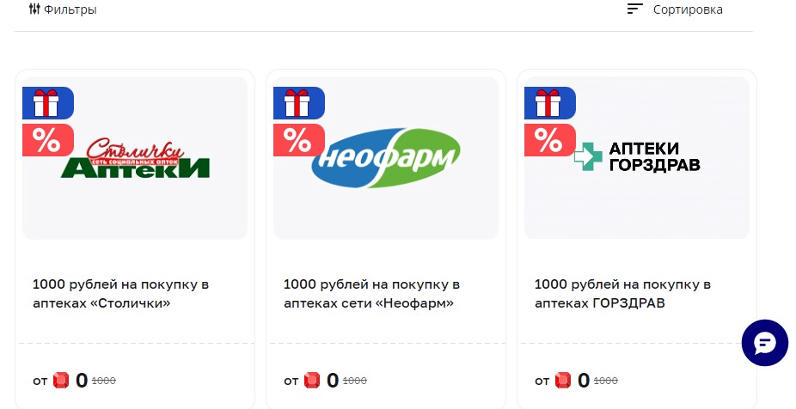The image size is (796, 409).
Task: Open the Аптеки Горздрав logo image
Action: coord(637,156)
